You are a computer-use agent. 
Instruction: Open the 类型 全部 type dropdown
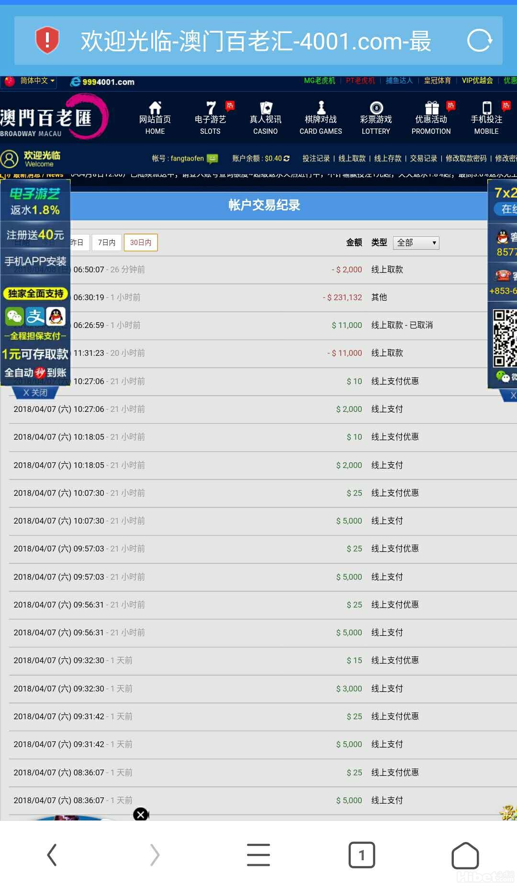pos(416,243)
